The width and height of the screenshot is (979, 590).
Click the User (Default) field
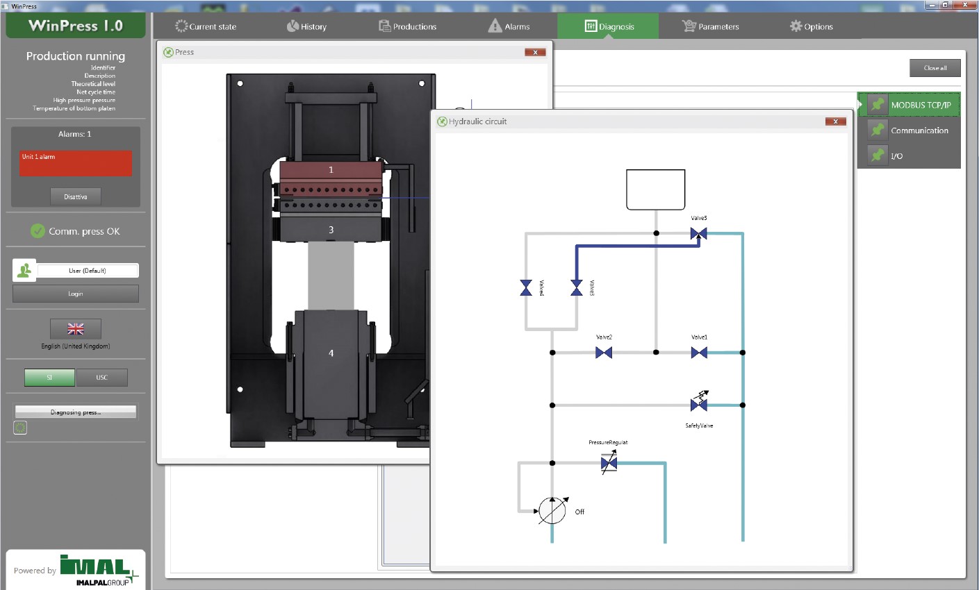pyautogui.click(x=88, y=271)
